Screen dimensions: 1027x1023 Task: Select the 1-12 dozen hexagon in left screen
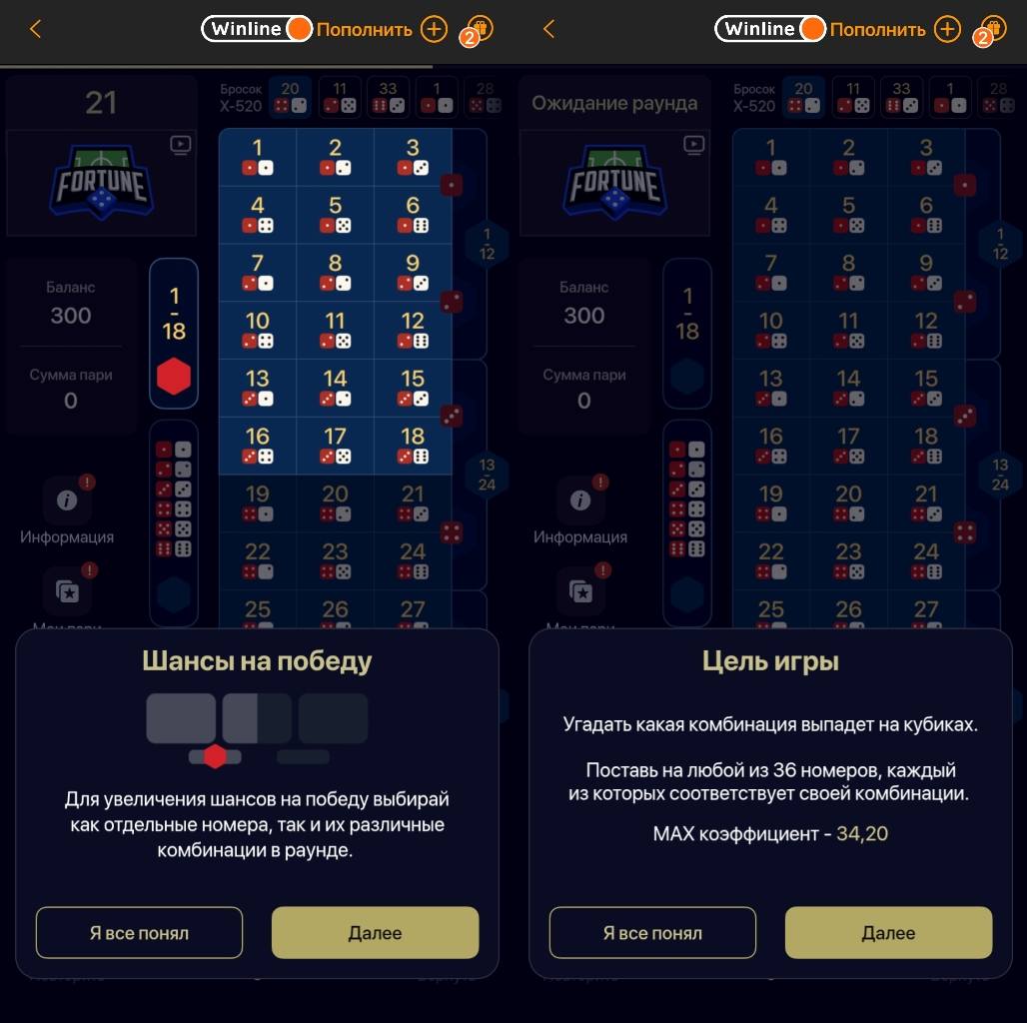pyautogui.click(x=487, y=244)
